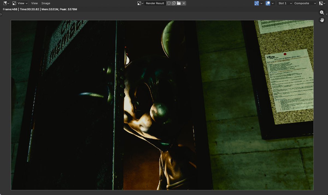328x195 pixels.
Task: Browse linked images dropdown beside Render Result
Action: point(140,3)
